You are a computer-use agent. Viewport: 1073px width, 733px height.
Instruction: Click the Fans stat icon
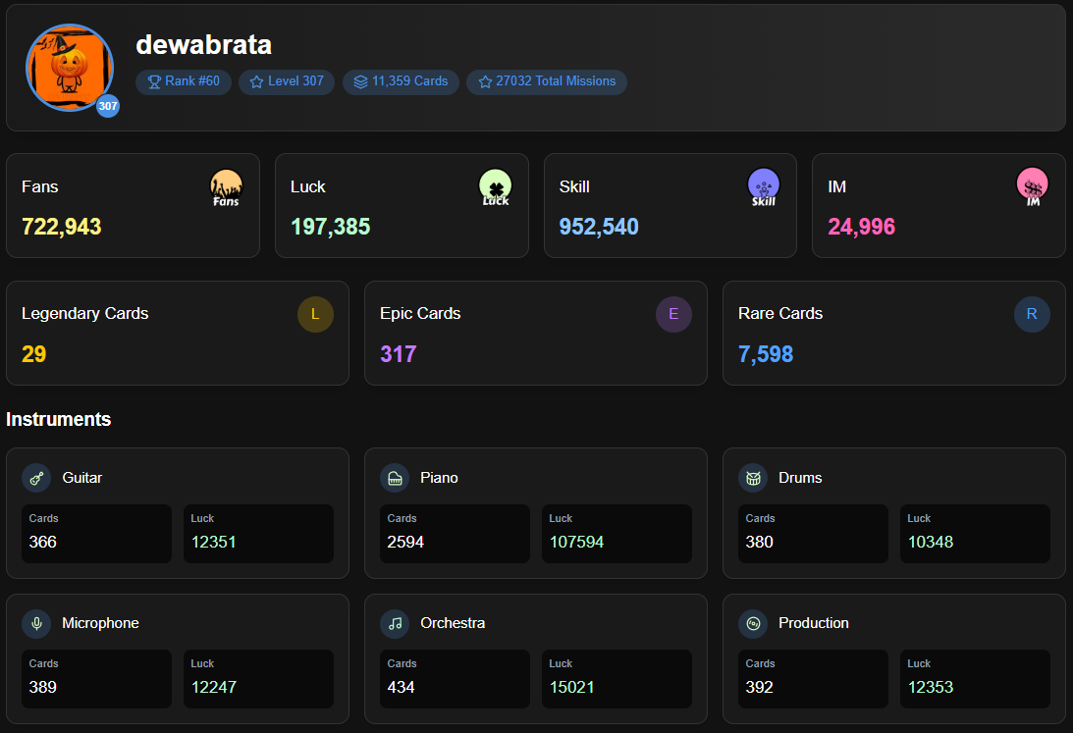[x=226, y=187]
